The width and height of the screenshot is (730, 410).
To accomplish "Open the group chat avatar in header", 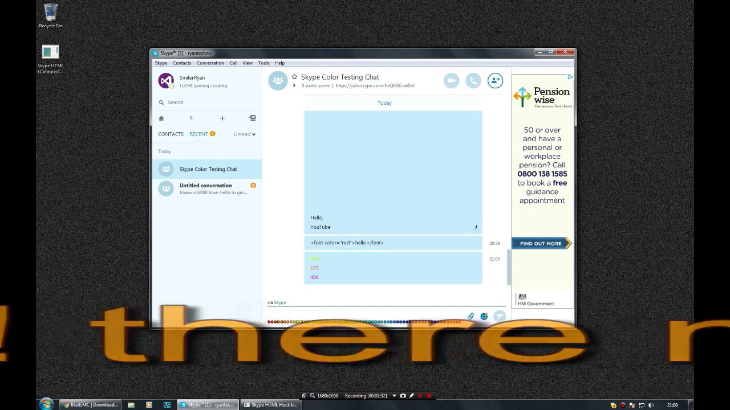I will (x=278, y=81).
